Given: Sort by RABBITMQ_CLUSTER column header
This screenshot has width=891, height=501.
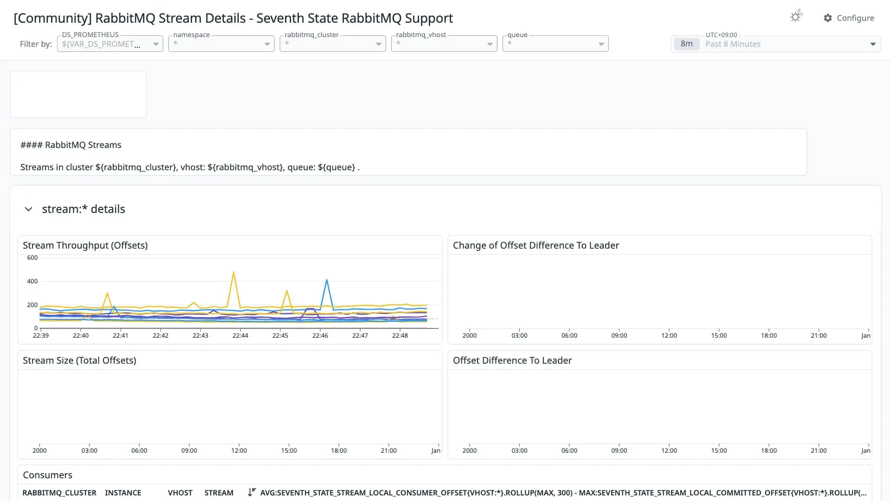Looking at the screenshot, I should click(59, 493).
